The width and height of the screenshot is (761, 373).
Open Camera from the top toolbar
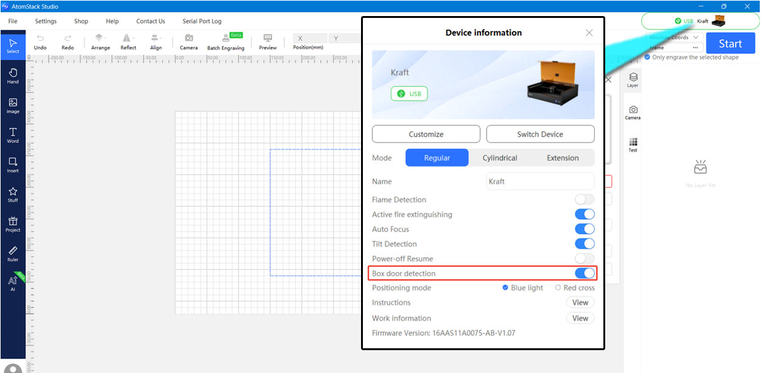[189, 42]
